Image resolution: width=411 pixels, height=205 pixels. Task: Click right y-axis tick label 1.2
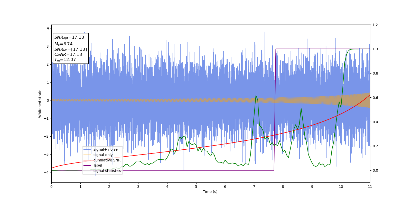375,25
